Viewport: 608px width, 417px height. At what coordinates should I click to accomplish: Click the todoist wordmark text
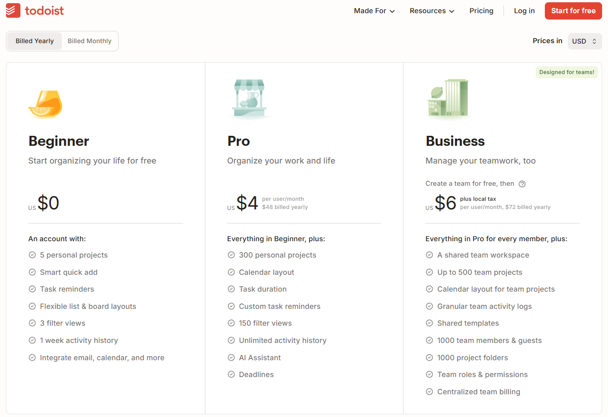[45, 10]
